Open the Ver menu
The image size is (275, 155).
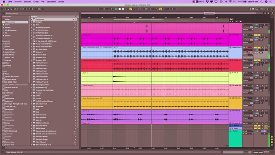pos(43,2)
